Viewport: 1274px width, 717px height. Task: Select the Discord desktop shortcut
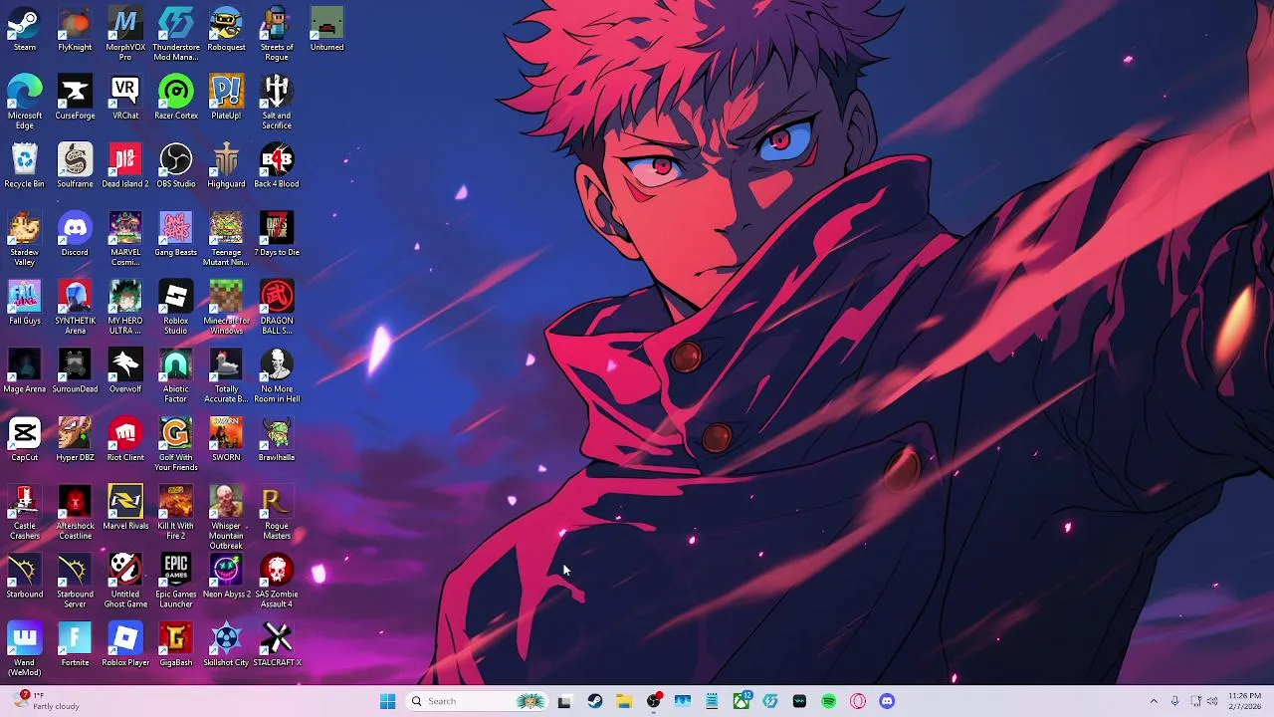(x=75, y=235)
